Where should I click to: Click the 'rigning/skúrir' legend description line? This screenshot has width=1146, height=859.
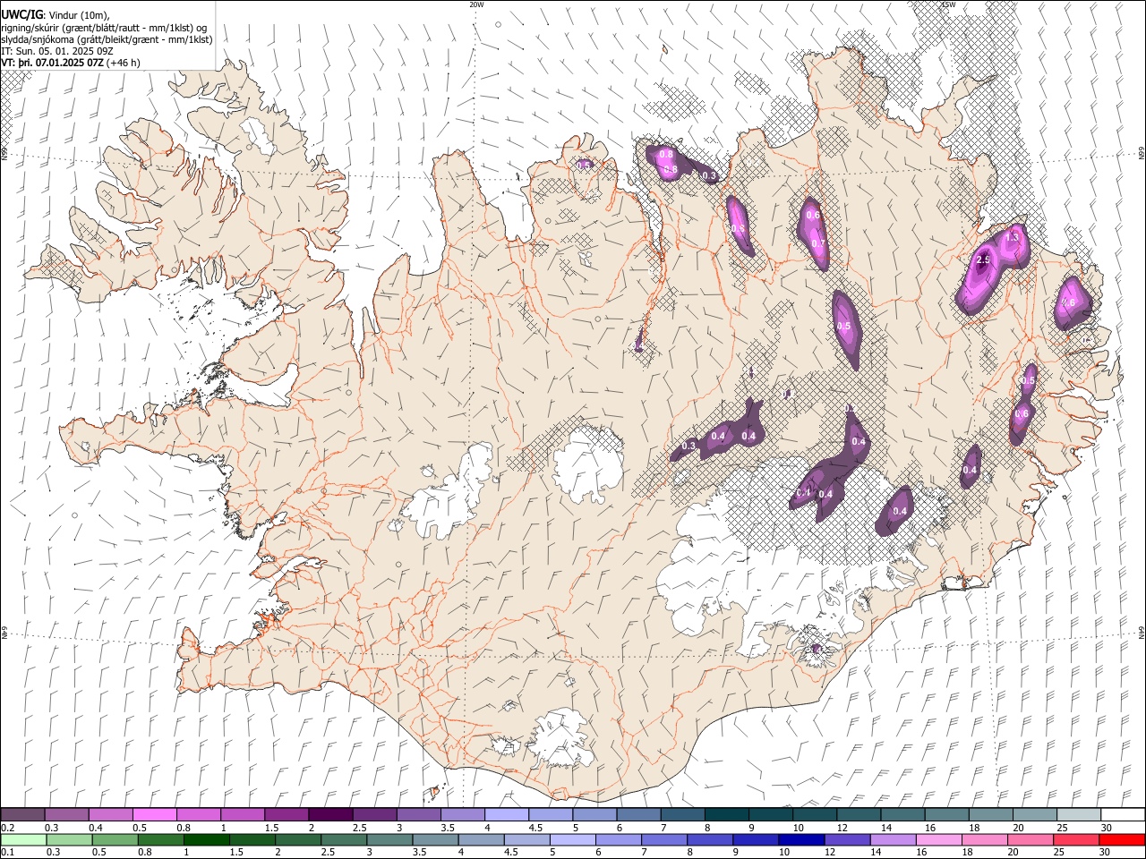[104, 28]
